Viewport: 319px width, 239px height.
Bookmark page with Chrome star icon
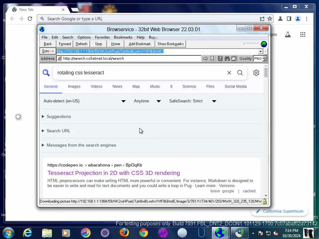[x=270, y=19]
